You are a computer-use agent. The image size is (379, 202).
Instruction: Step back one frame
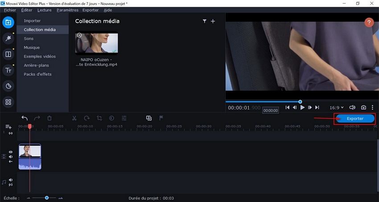(x=295, y=107)
